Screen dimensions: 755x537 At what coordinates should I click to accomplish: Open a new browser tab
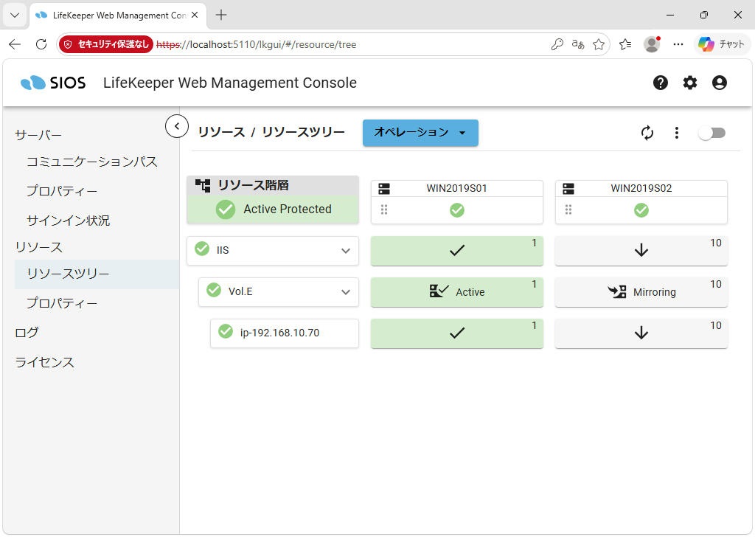(x=221, y=15)
